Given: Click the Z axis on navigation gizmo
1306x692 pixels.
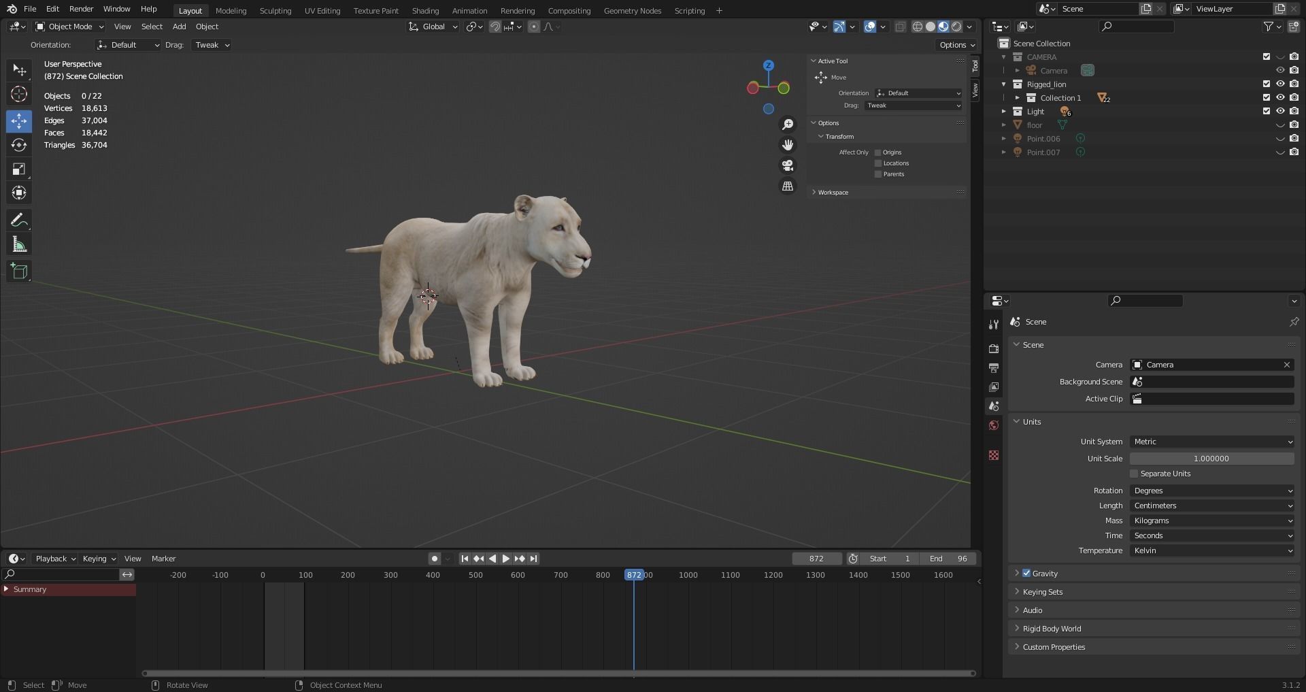Looking at the screenshot, I should (x=769, y=65).
